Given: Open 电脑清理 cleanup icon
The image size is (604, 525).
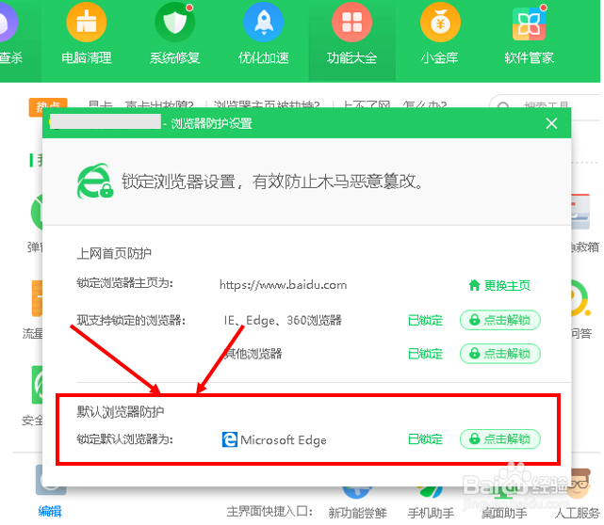Looking at the screenshot, I should click(x=87, y=22).
